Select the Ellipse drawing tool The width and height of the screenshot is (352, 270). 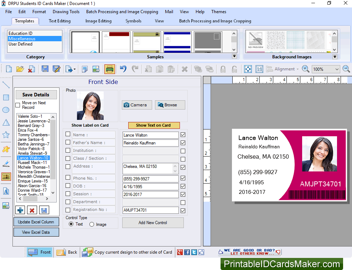point(6,110)
